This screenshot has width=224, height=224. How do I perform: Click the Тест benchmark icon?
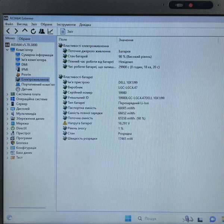(x=13, y=158)
